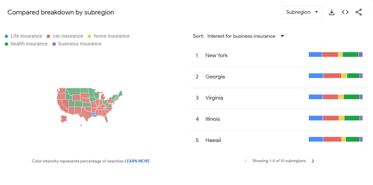
Task: Click the share icon
Action: coord(358,12)
